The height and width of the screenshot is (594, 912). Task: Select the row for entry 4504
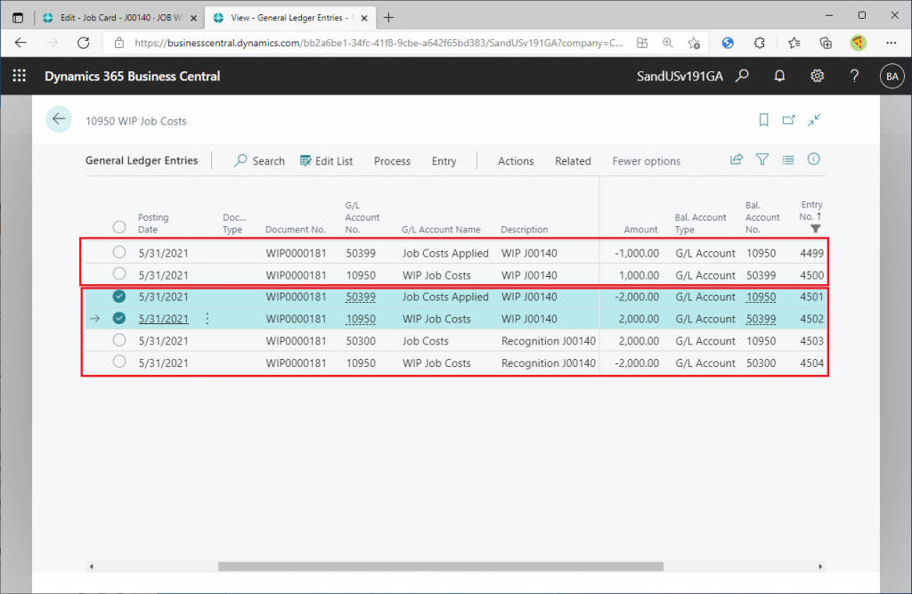coord(119,362)
